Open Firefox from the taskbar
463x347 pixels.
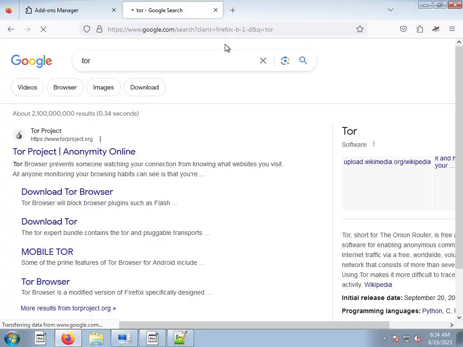[68, 338]
